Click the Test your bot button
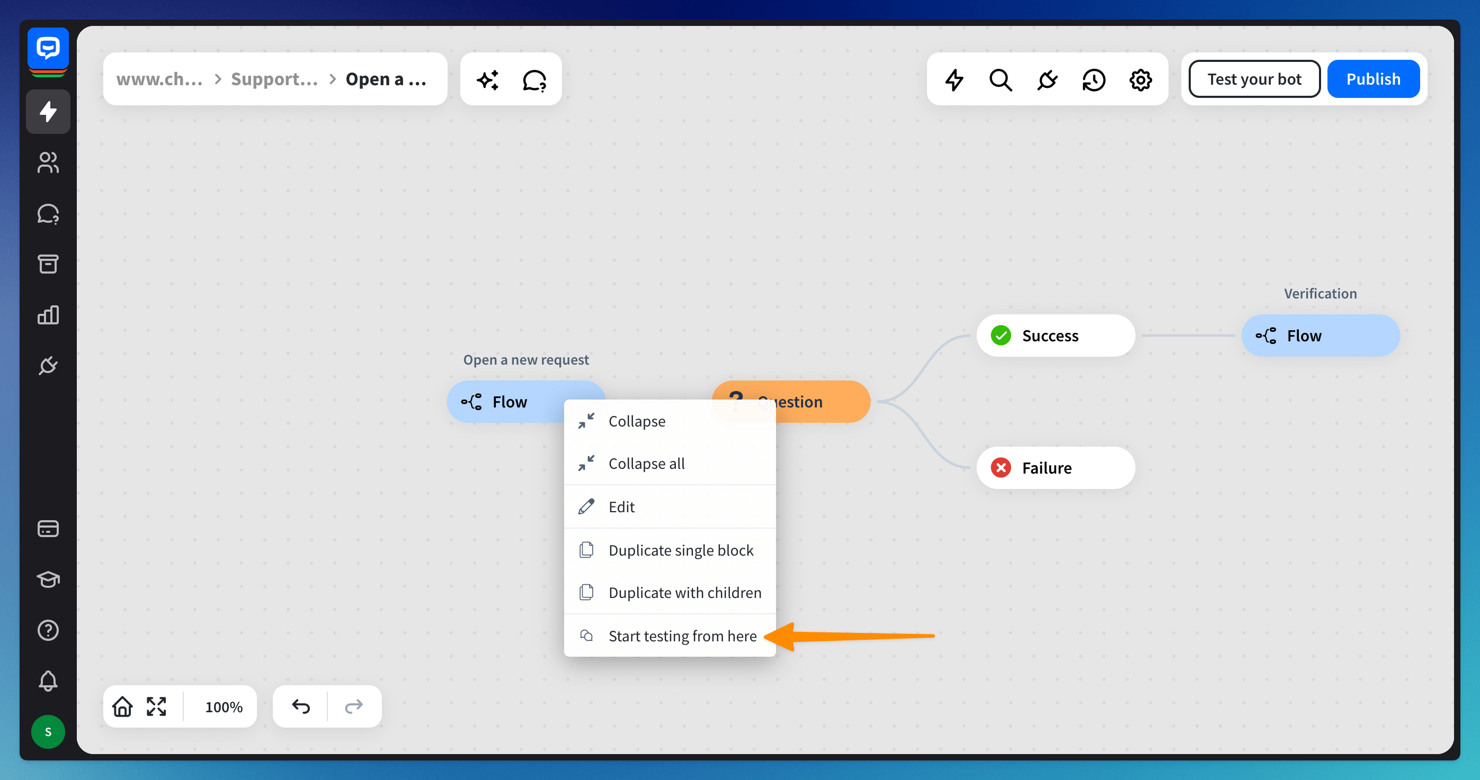This screenshot has height=780, width=1480. [1254, 79]
